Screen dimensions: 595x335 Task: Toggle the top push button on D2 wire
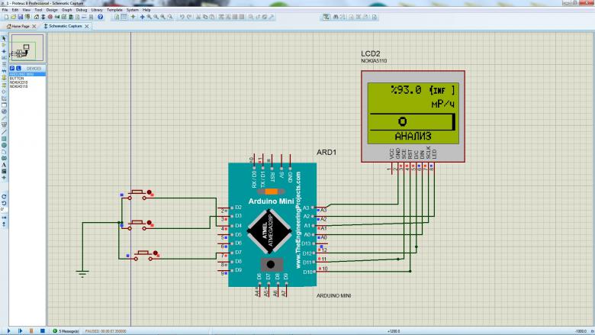[x=137, y=195]
